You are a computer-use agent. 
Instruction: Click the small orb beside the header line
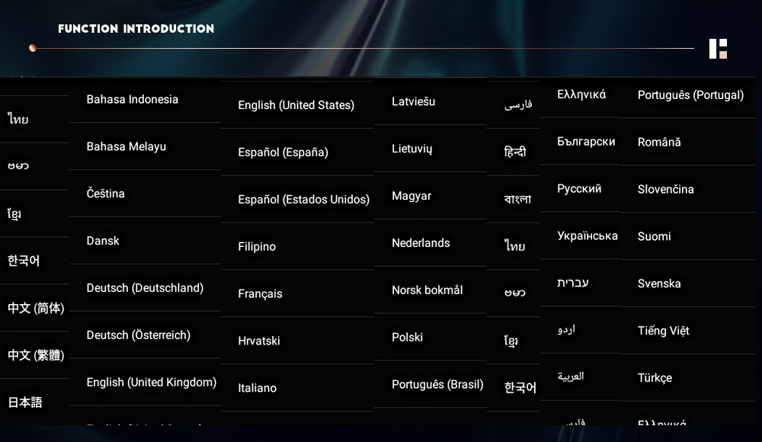(x=32, y=48)
